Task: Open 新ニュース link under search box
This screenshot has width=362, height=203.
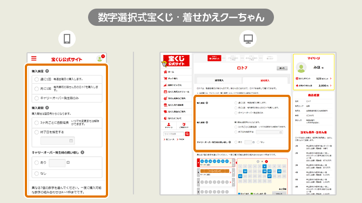Action: pyautogui.click(x=169, y=139)
